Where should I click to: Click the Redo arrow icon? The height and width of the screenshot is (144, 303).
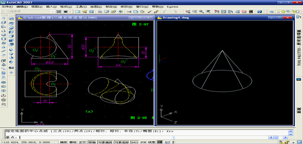pos(175,12)
